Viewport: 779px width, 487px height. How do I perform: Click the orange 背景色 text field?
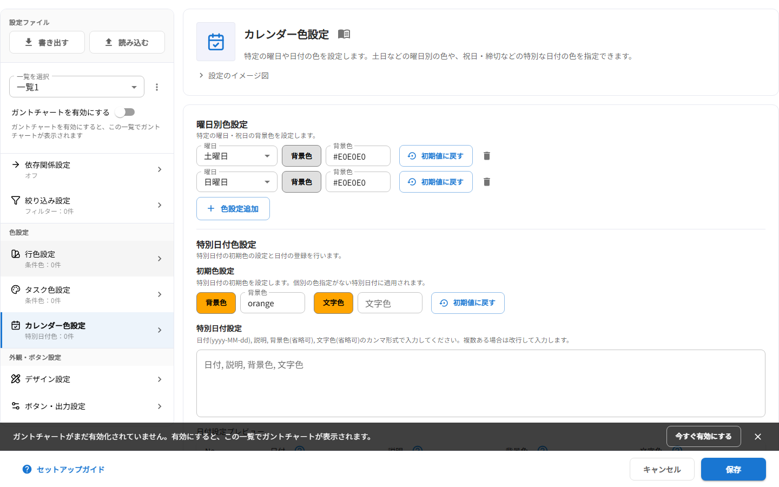click(273, 303)
